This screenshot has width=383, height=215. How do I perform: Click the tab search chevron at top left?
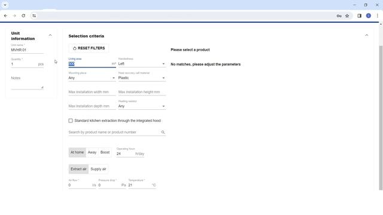5,5
